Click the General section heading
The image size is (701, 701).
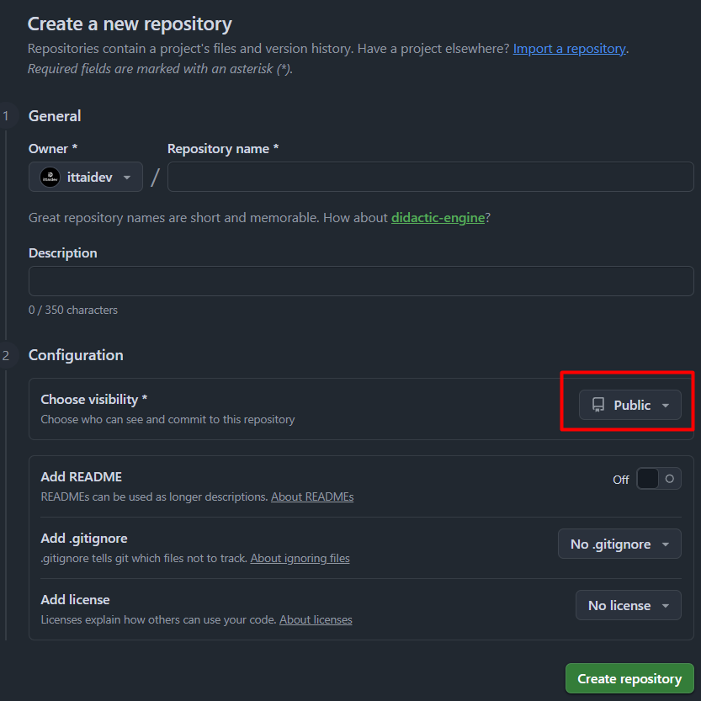pos(54,115)
